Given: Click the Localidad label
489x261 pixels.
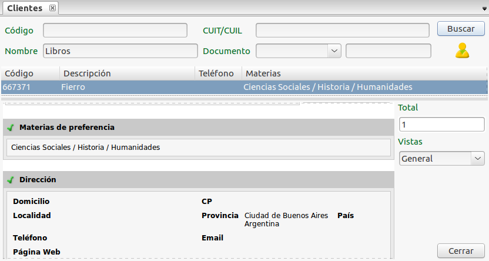Looking at the screenshot, I should [x=32, y=216].
